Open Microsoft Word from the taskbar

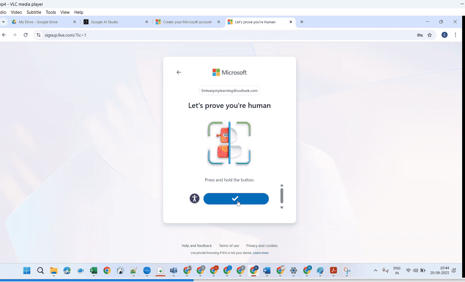267,271
